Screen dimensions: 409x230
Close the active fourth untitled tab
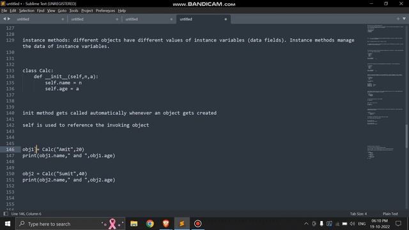click(x=226, y=19)
